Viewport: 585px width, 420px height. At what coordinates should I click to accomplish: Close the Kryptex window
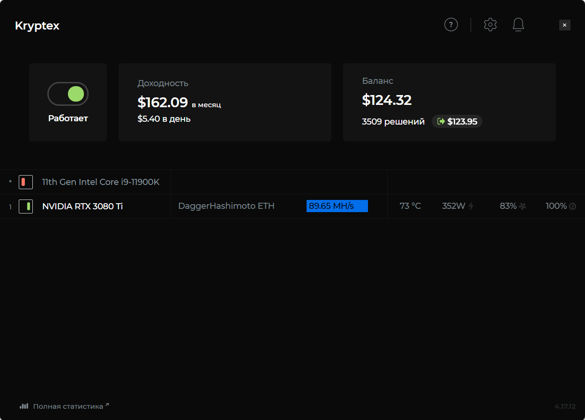click(x=565, y=25)
